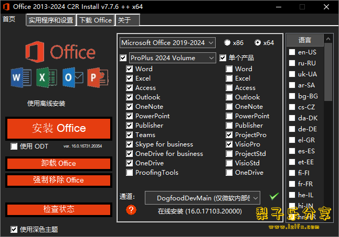Image resolution: width=339 pixels, height=237 pixels.
Task: Uncheck OneDrive for business checkbox
Action: pyautogui.click(x=130, y=154)
